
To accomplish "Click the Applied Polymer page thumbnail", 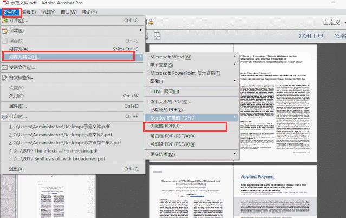I will (275, 191).
